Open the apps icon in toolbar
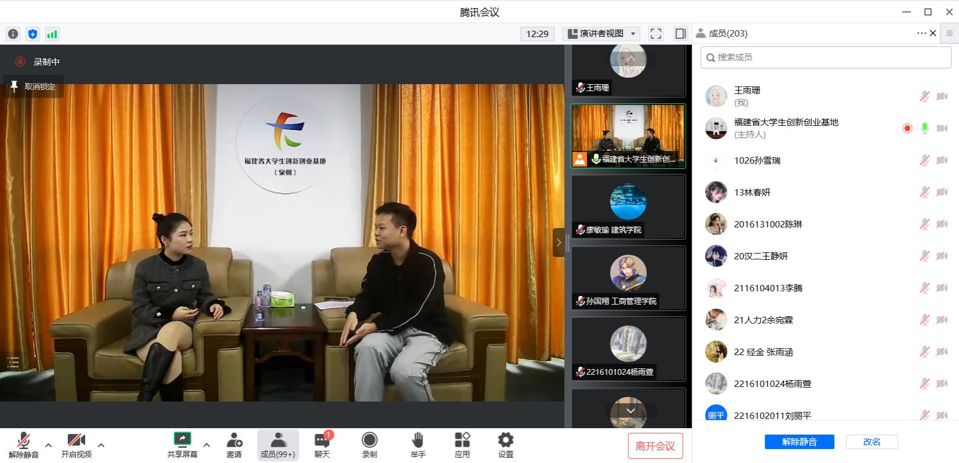Screen dimensions: 959x463 coord(462,445)
